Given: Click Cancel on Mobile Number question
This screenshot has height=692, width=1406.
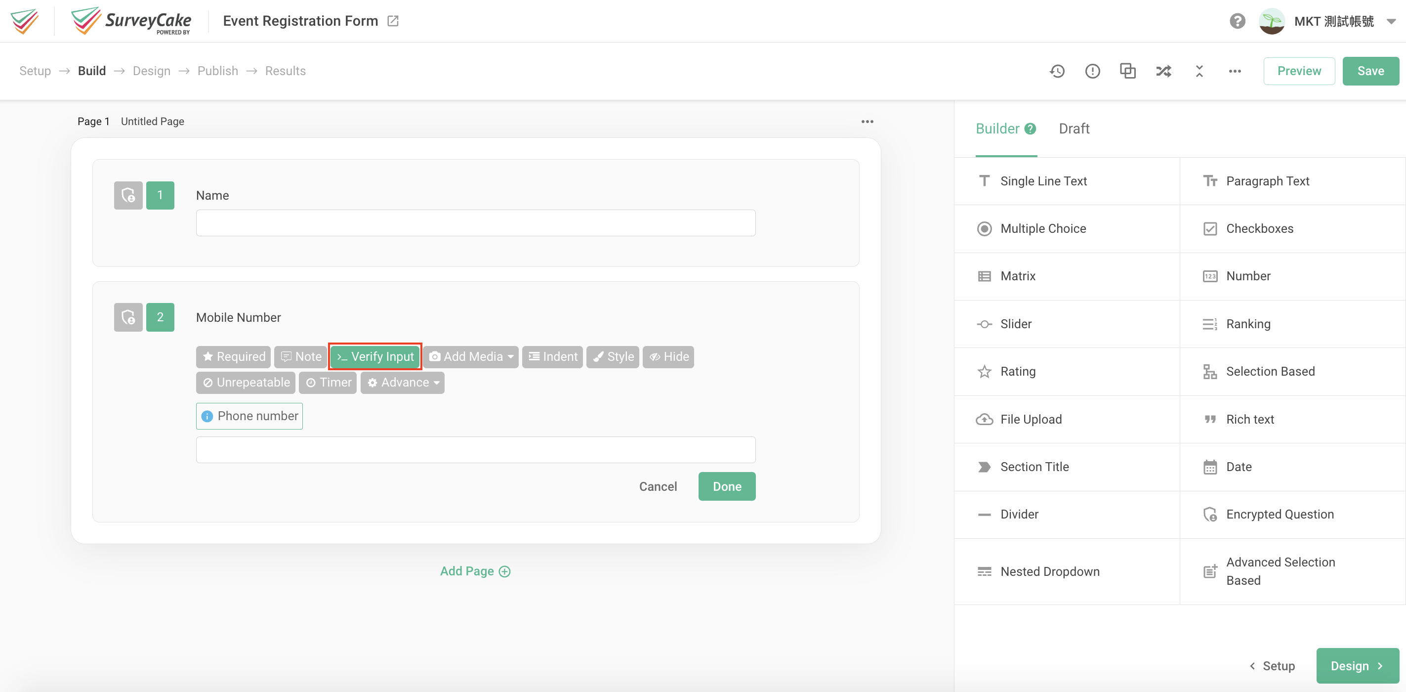Looking at the screenshot, I should [658, 486].
